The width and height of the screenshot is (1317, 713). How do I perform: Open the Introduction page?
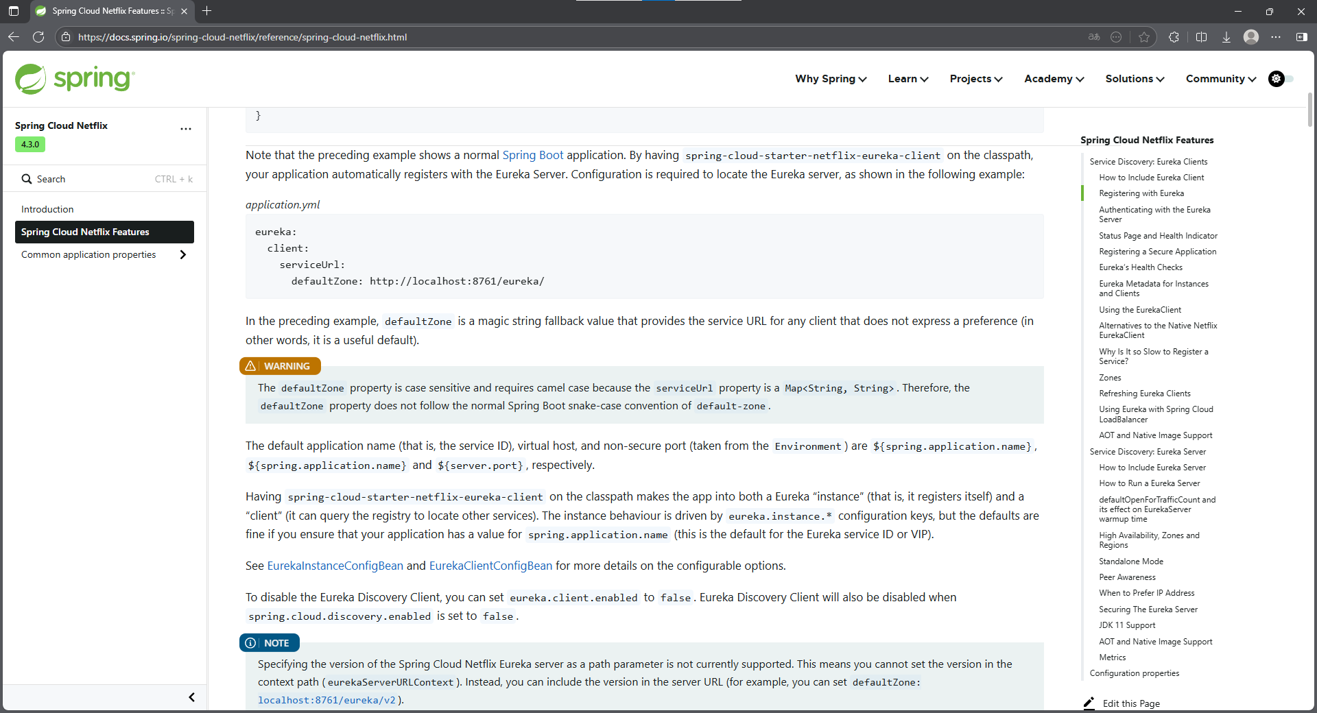click(x=47, y=209)
